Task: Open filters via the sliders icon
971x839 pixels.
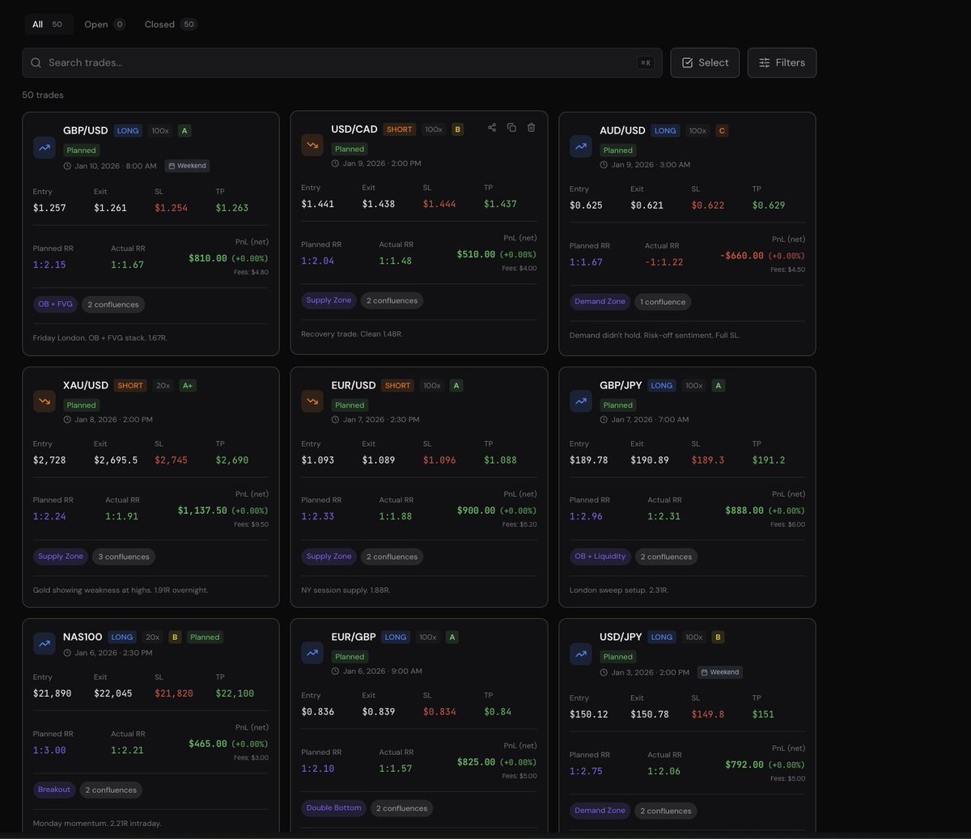Action: point(763,62)
